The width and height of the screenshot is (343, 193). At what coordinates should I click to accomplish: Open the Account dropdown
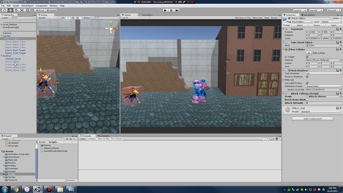334,10
